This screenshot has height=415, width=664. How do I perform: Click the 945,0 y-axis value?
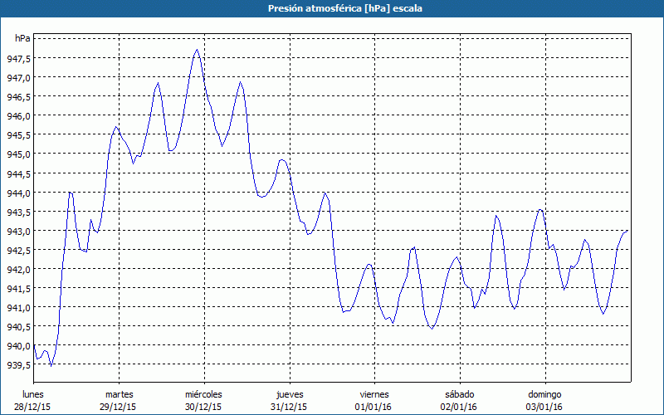[17, 154]
